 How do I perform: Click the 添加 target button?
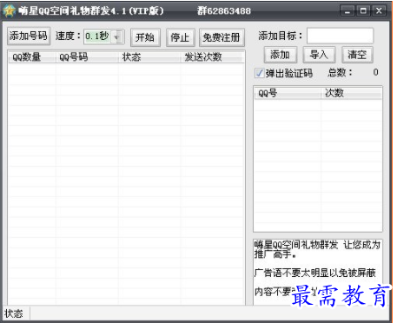pyautogui.click(x=281, y=55)
